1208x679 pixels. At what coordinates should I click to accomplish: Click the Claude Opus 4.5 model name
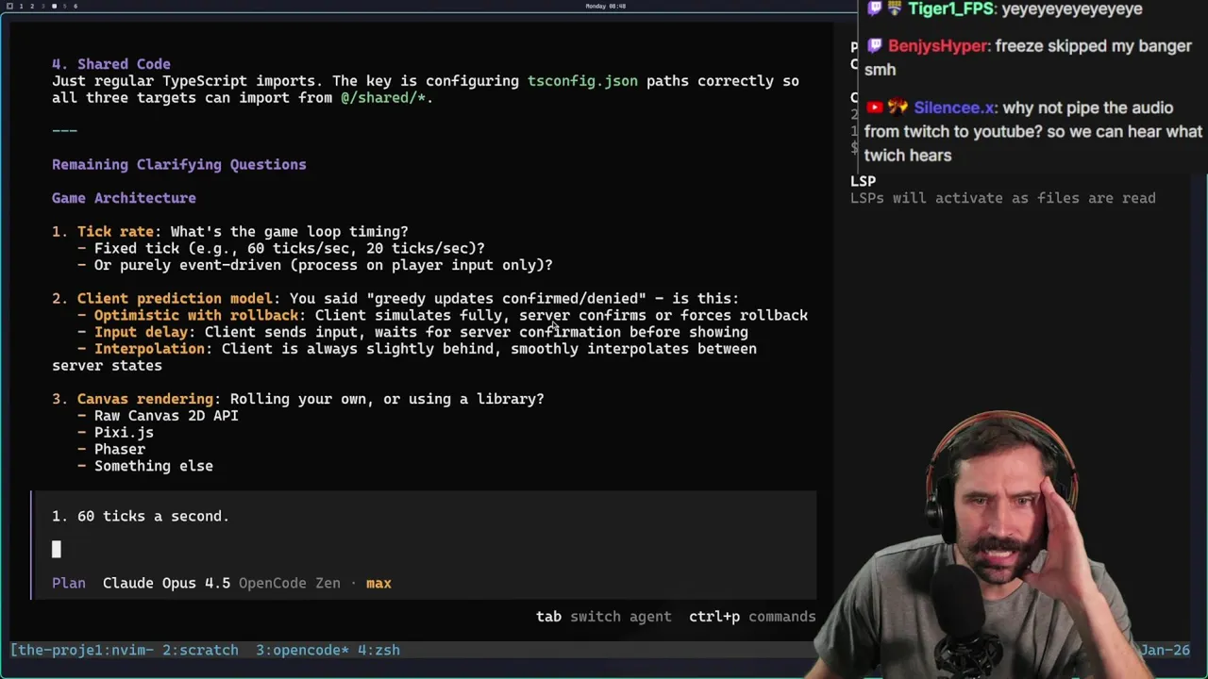166,583
